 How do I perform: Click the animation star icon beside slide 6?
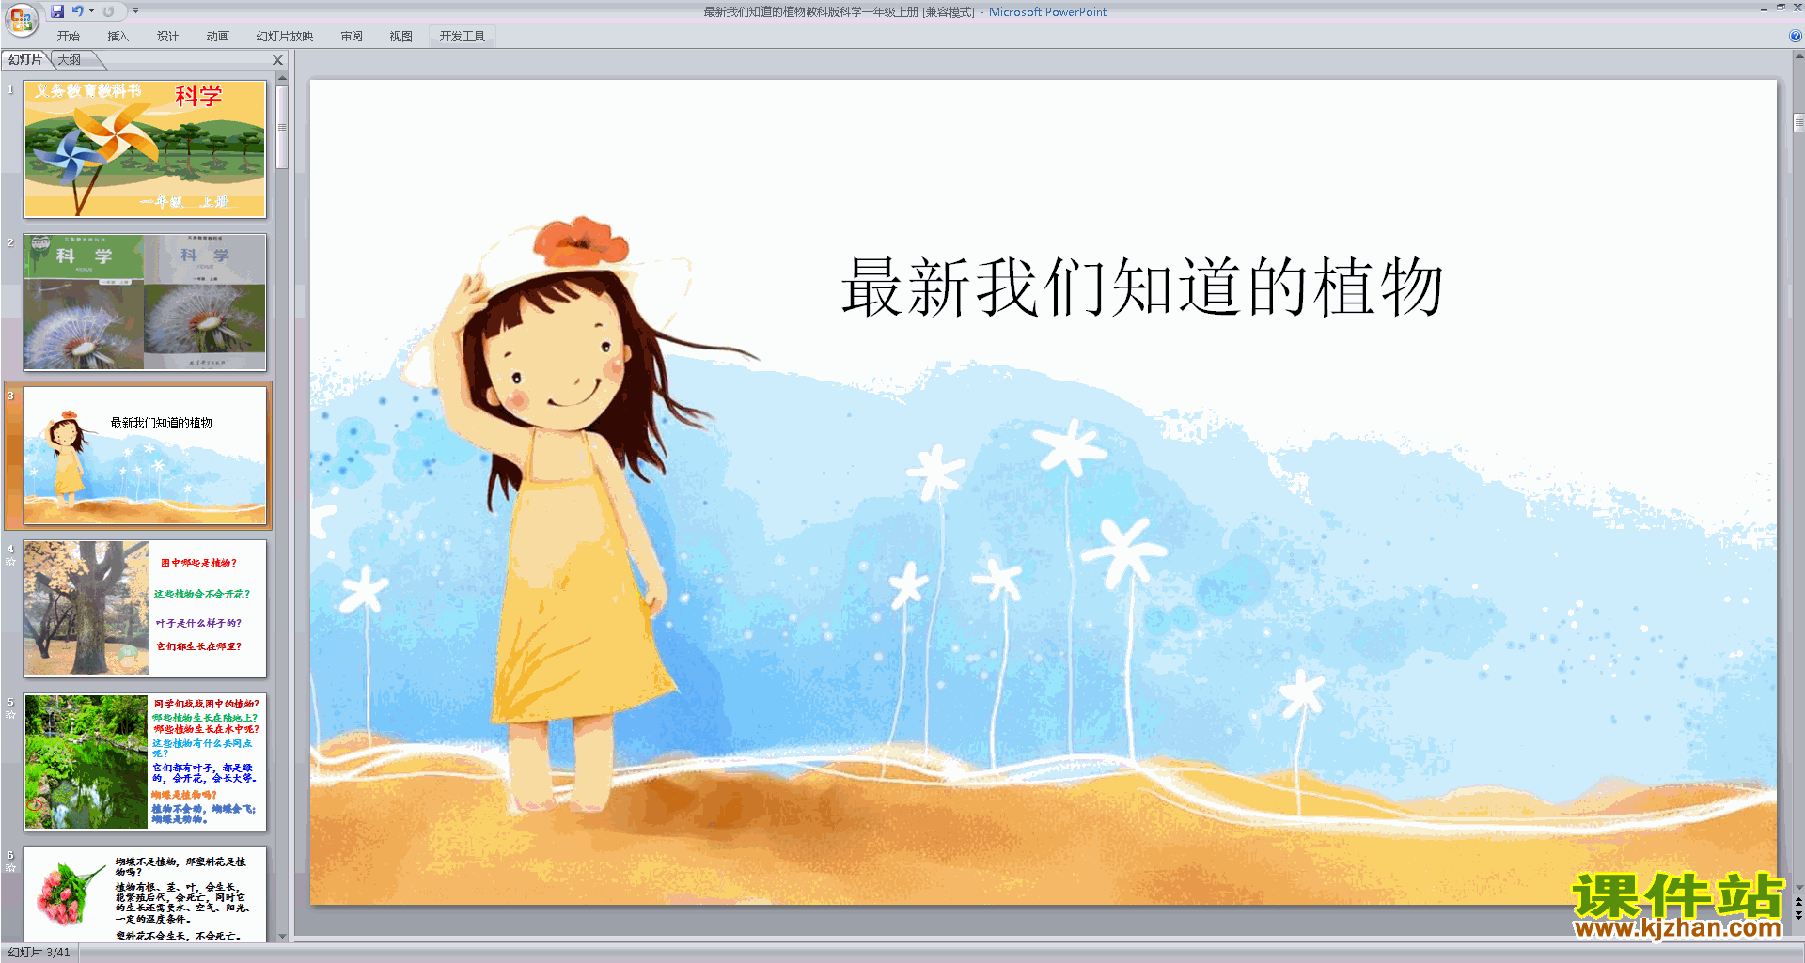[x=10, y=868]
